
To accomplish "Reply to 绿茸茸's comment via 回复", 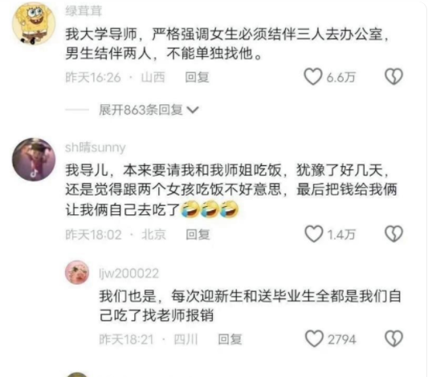I will pos(197,77).
